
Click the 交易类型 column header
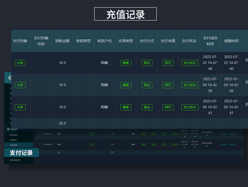(x=126, y=41)
